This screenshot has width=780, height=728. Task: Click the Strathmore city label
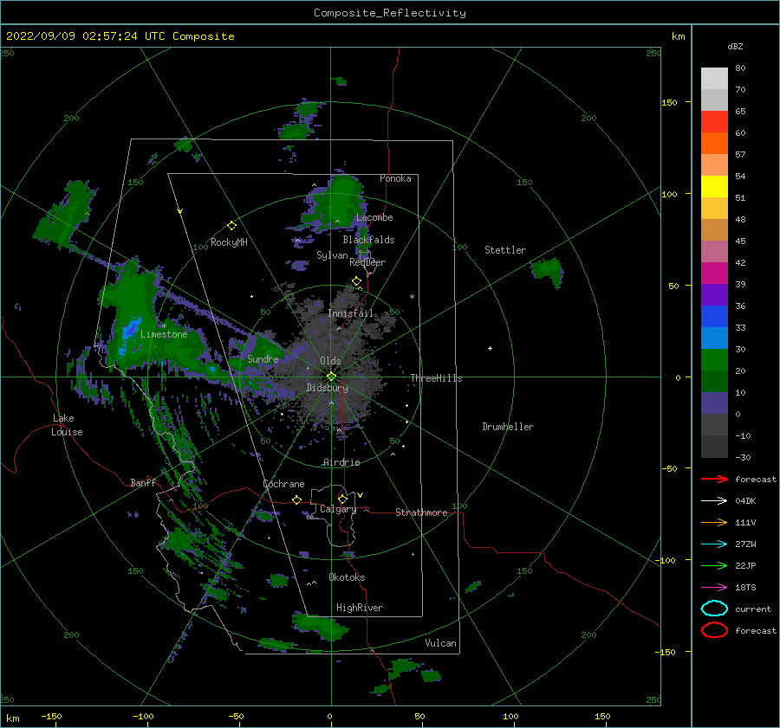coord(421,512)
